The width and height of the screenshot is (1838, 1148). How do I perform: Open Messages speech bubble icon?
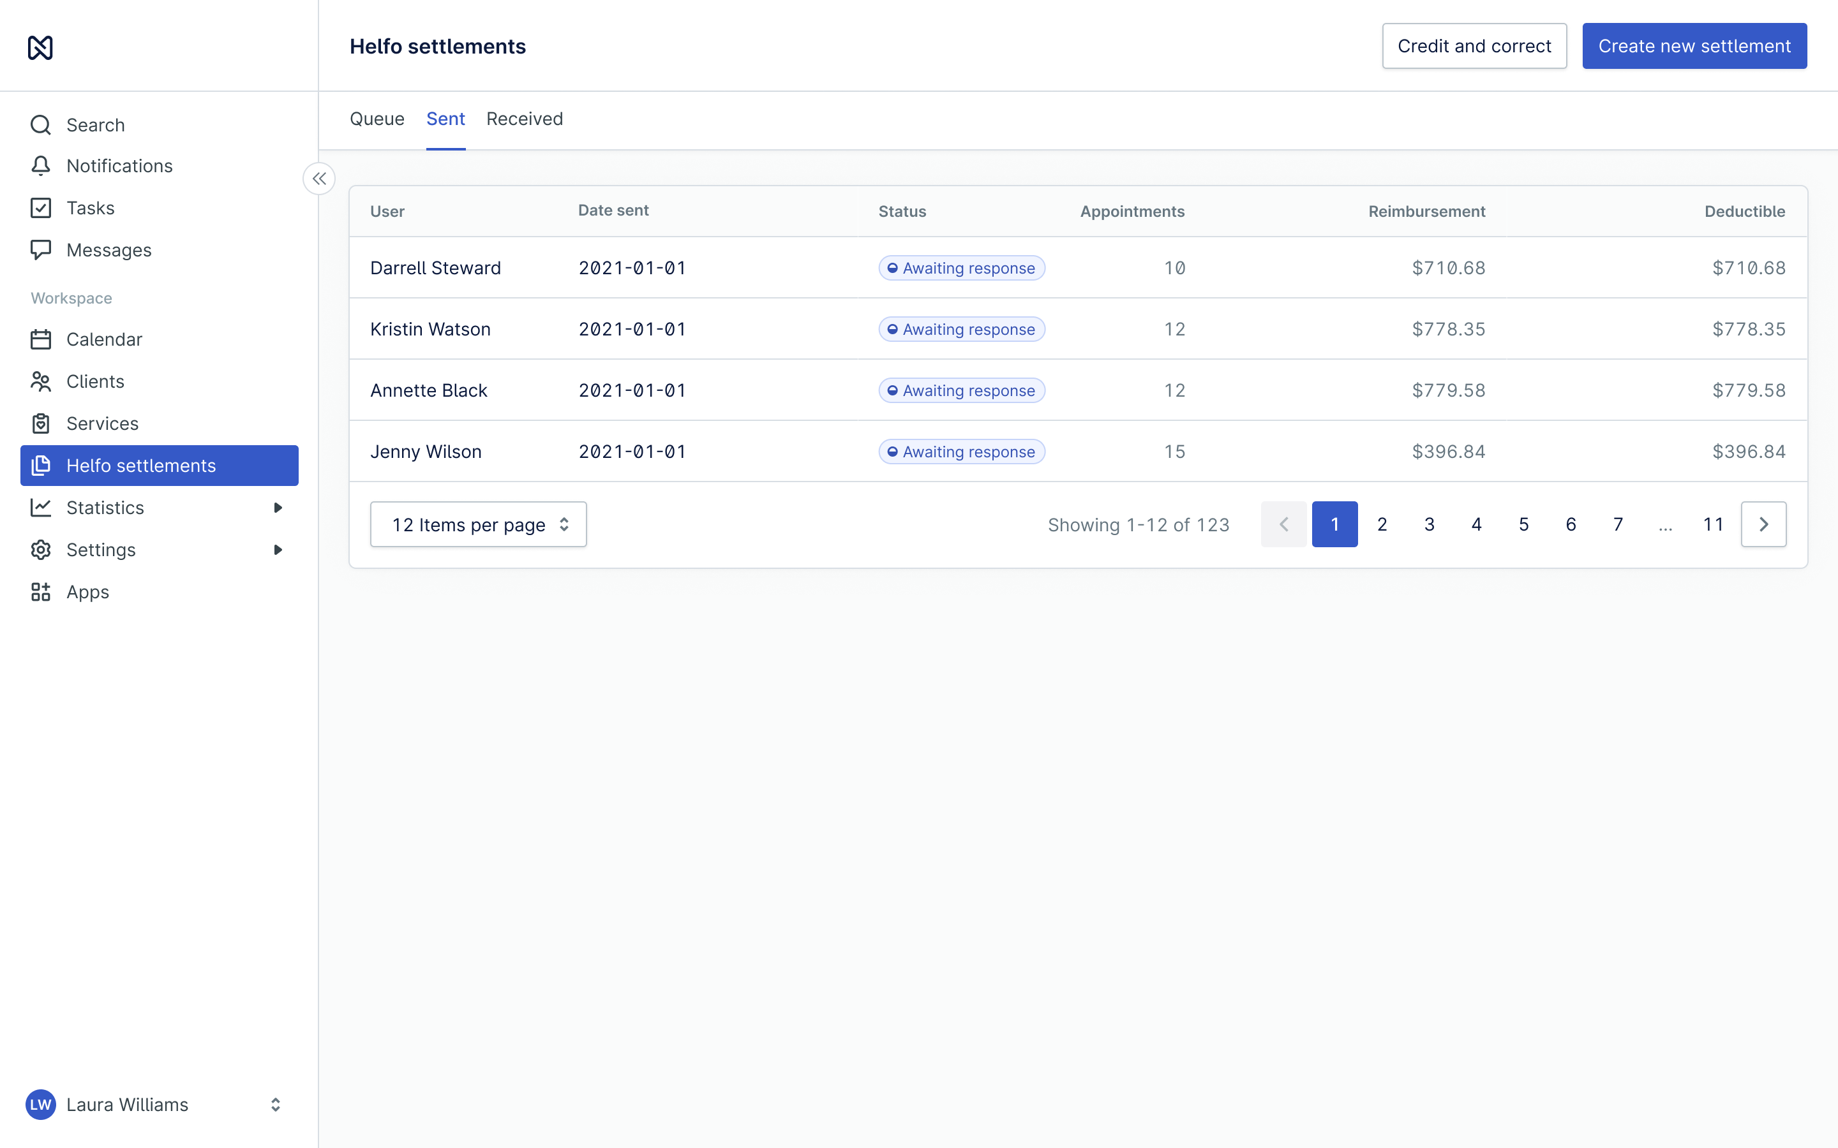click(x=40, y=250)
